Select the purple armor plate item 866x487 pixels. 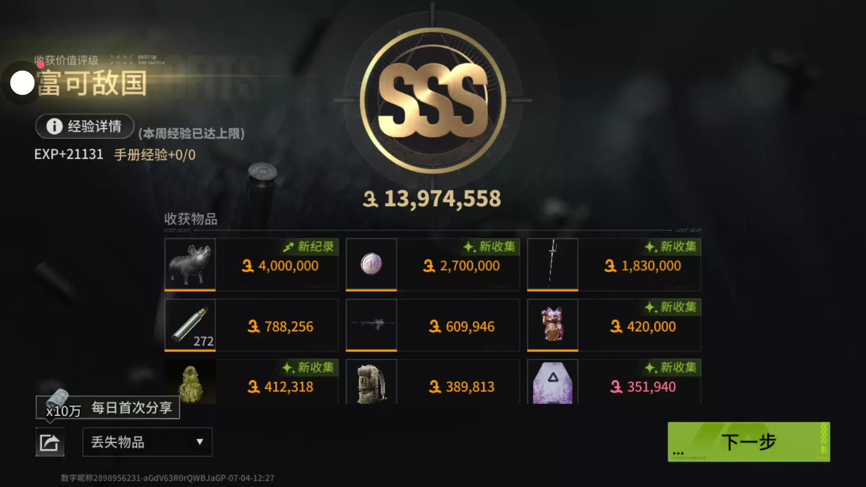(x=553, y=382)
